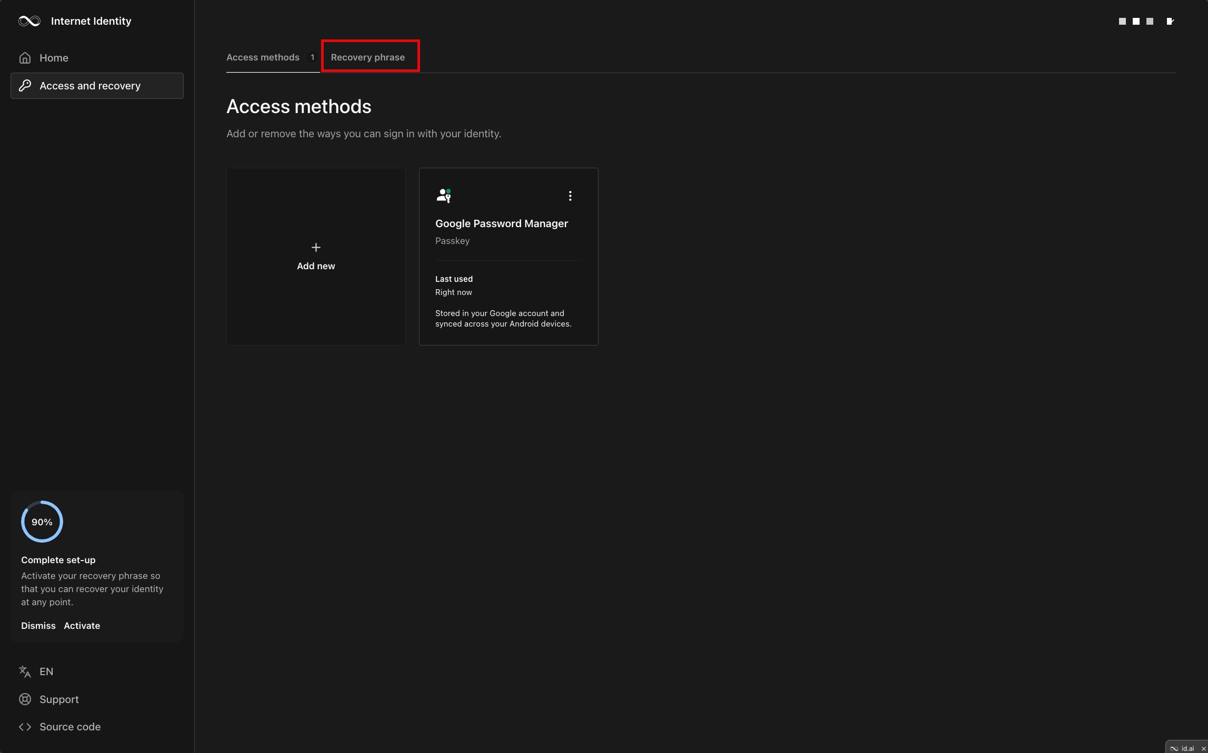Image resolution: width=1208 pixels, height=753 pixels.
Task: Click the Complete set-up title
Action: pos(58,560)
